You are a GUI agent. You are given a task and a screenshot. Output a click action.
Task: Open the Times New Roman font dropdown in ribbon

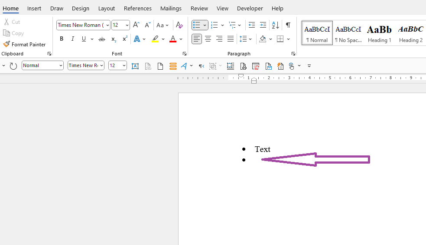[107, 25]
